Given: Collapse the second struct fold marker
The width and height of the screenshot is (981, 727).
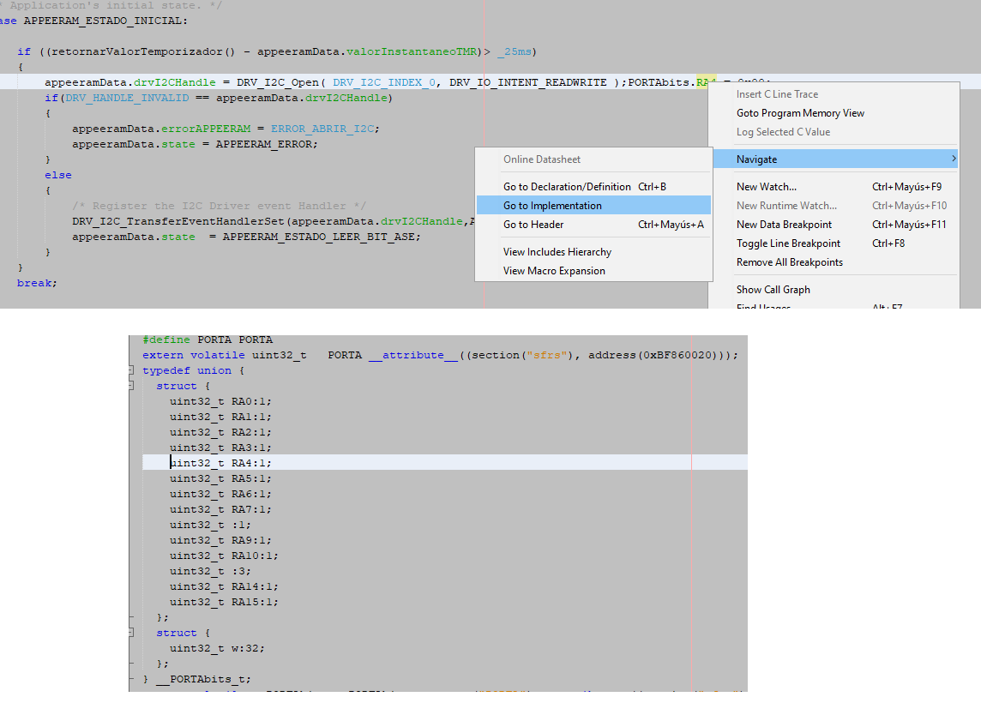Looking at the screenshot, I should coord(130,633).
